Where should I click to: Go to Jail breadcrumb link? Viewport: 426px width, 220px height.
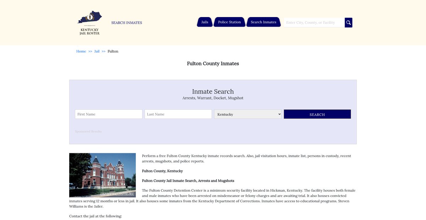[x=97, y=51]
